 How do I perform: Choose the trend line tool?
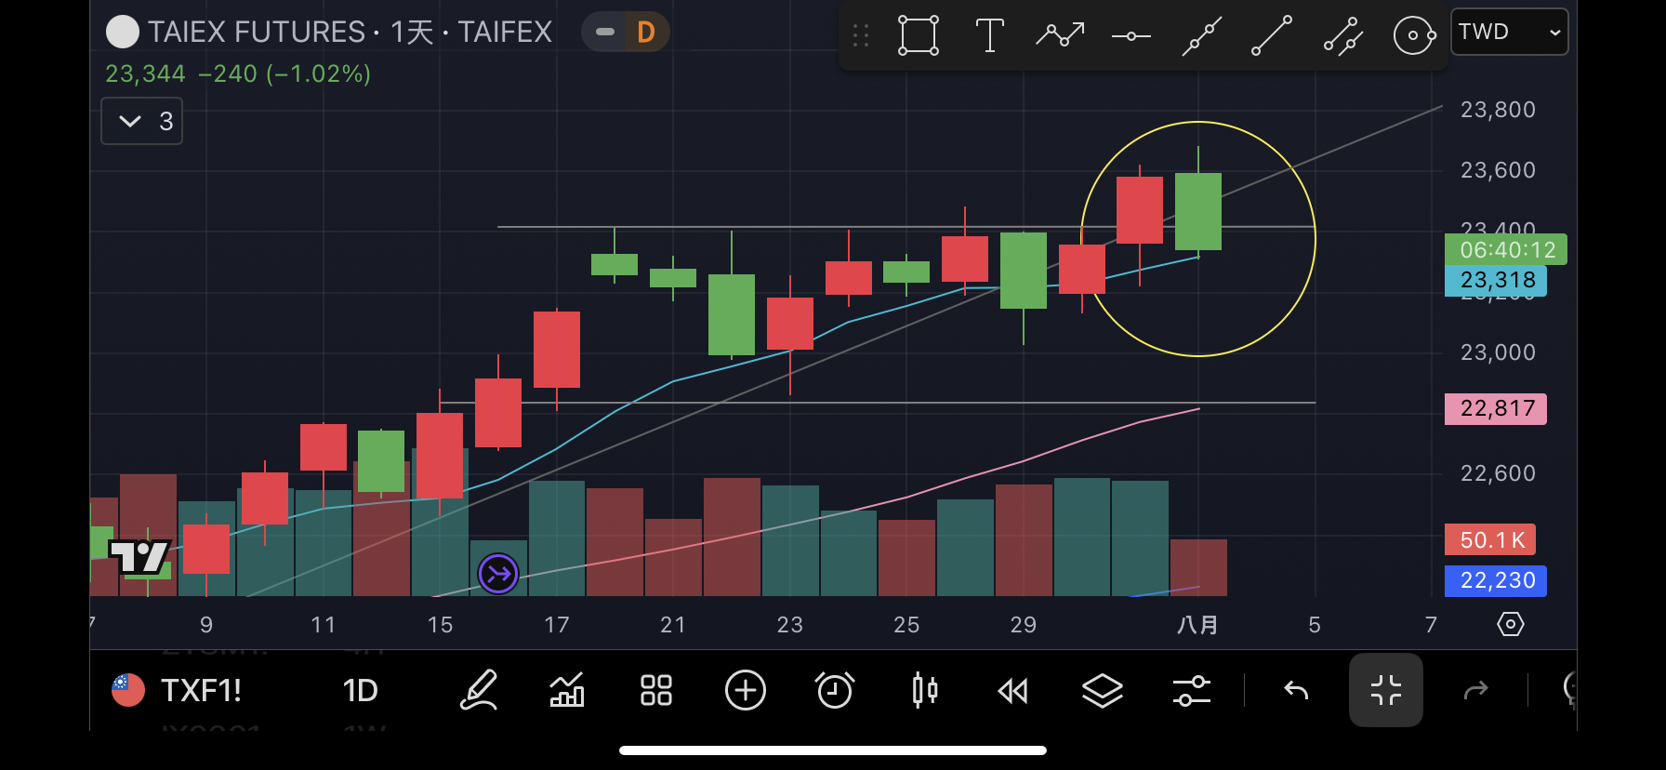click(x=1271, y=36)
